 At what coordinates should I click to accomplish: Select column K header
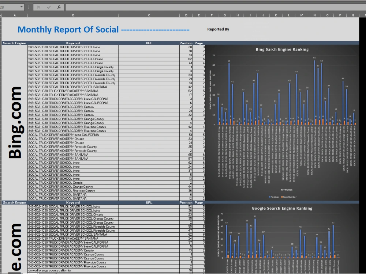tap(276, 15)
